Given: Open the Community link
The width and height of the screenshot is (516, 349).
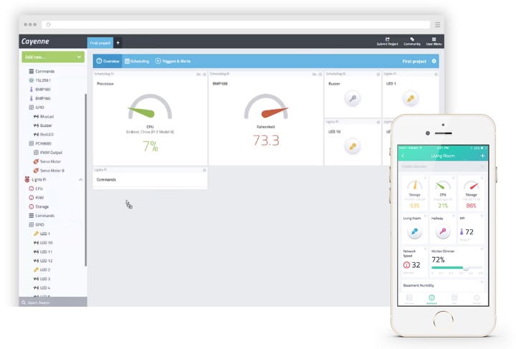Looking at the screenshot, I should tap(412, 42).
